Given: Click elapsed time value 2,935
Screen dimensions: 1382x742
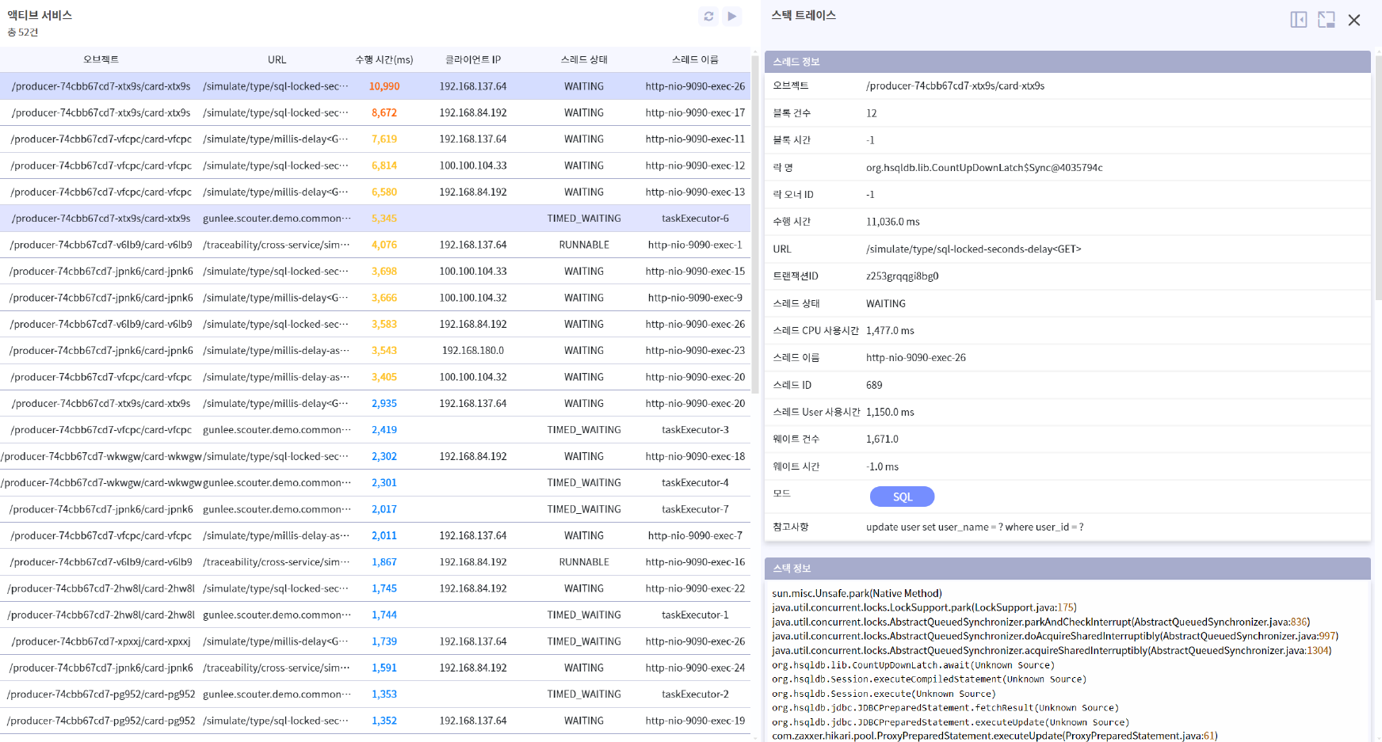Looking at the screenshot, I should (384, 403).
